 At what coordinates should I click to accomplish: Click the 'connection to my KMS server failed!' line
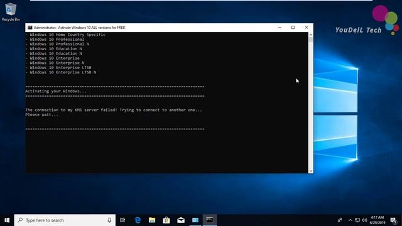(x=114, y=110)
